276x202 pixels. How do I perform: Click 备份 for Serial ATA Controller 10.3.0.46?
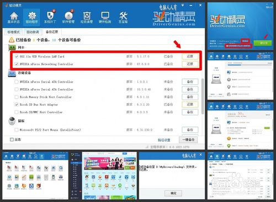(x=190, y=89)
